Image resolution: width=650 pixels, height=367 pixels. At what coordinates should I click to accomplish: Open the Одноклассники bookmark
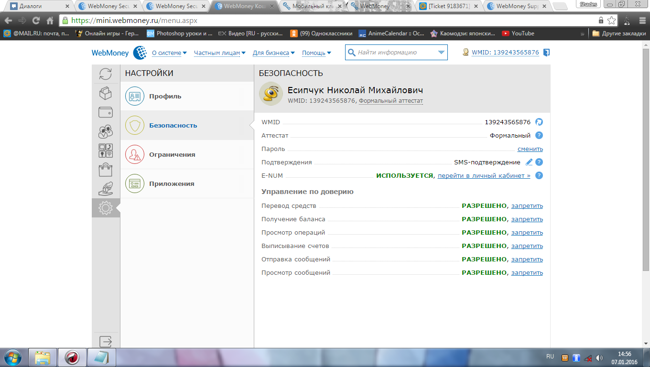click(x=321, y=33)
